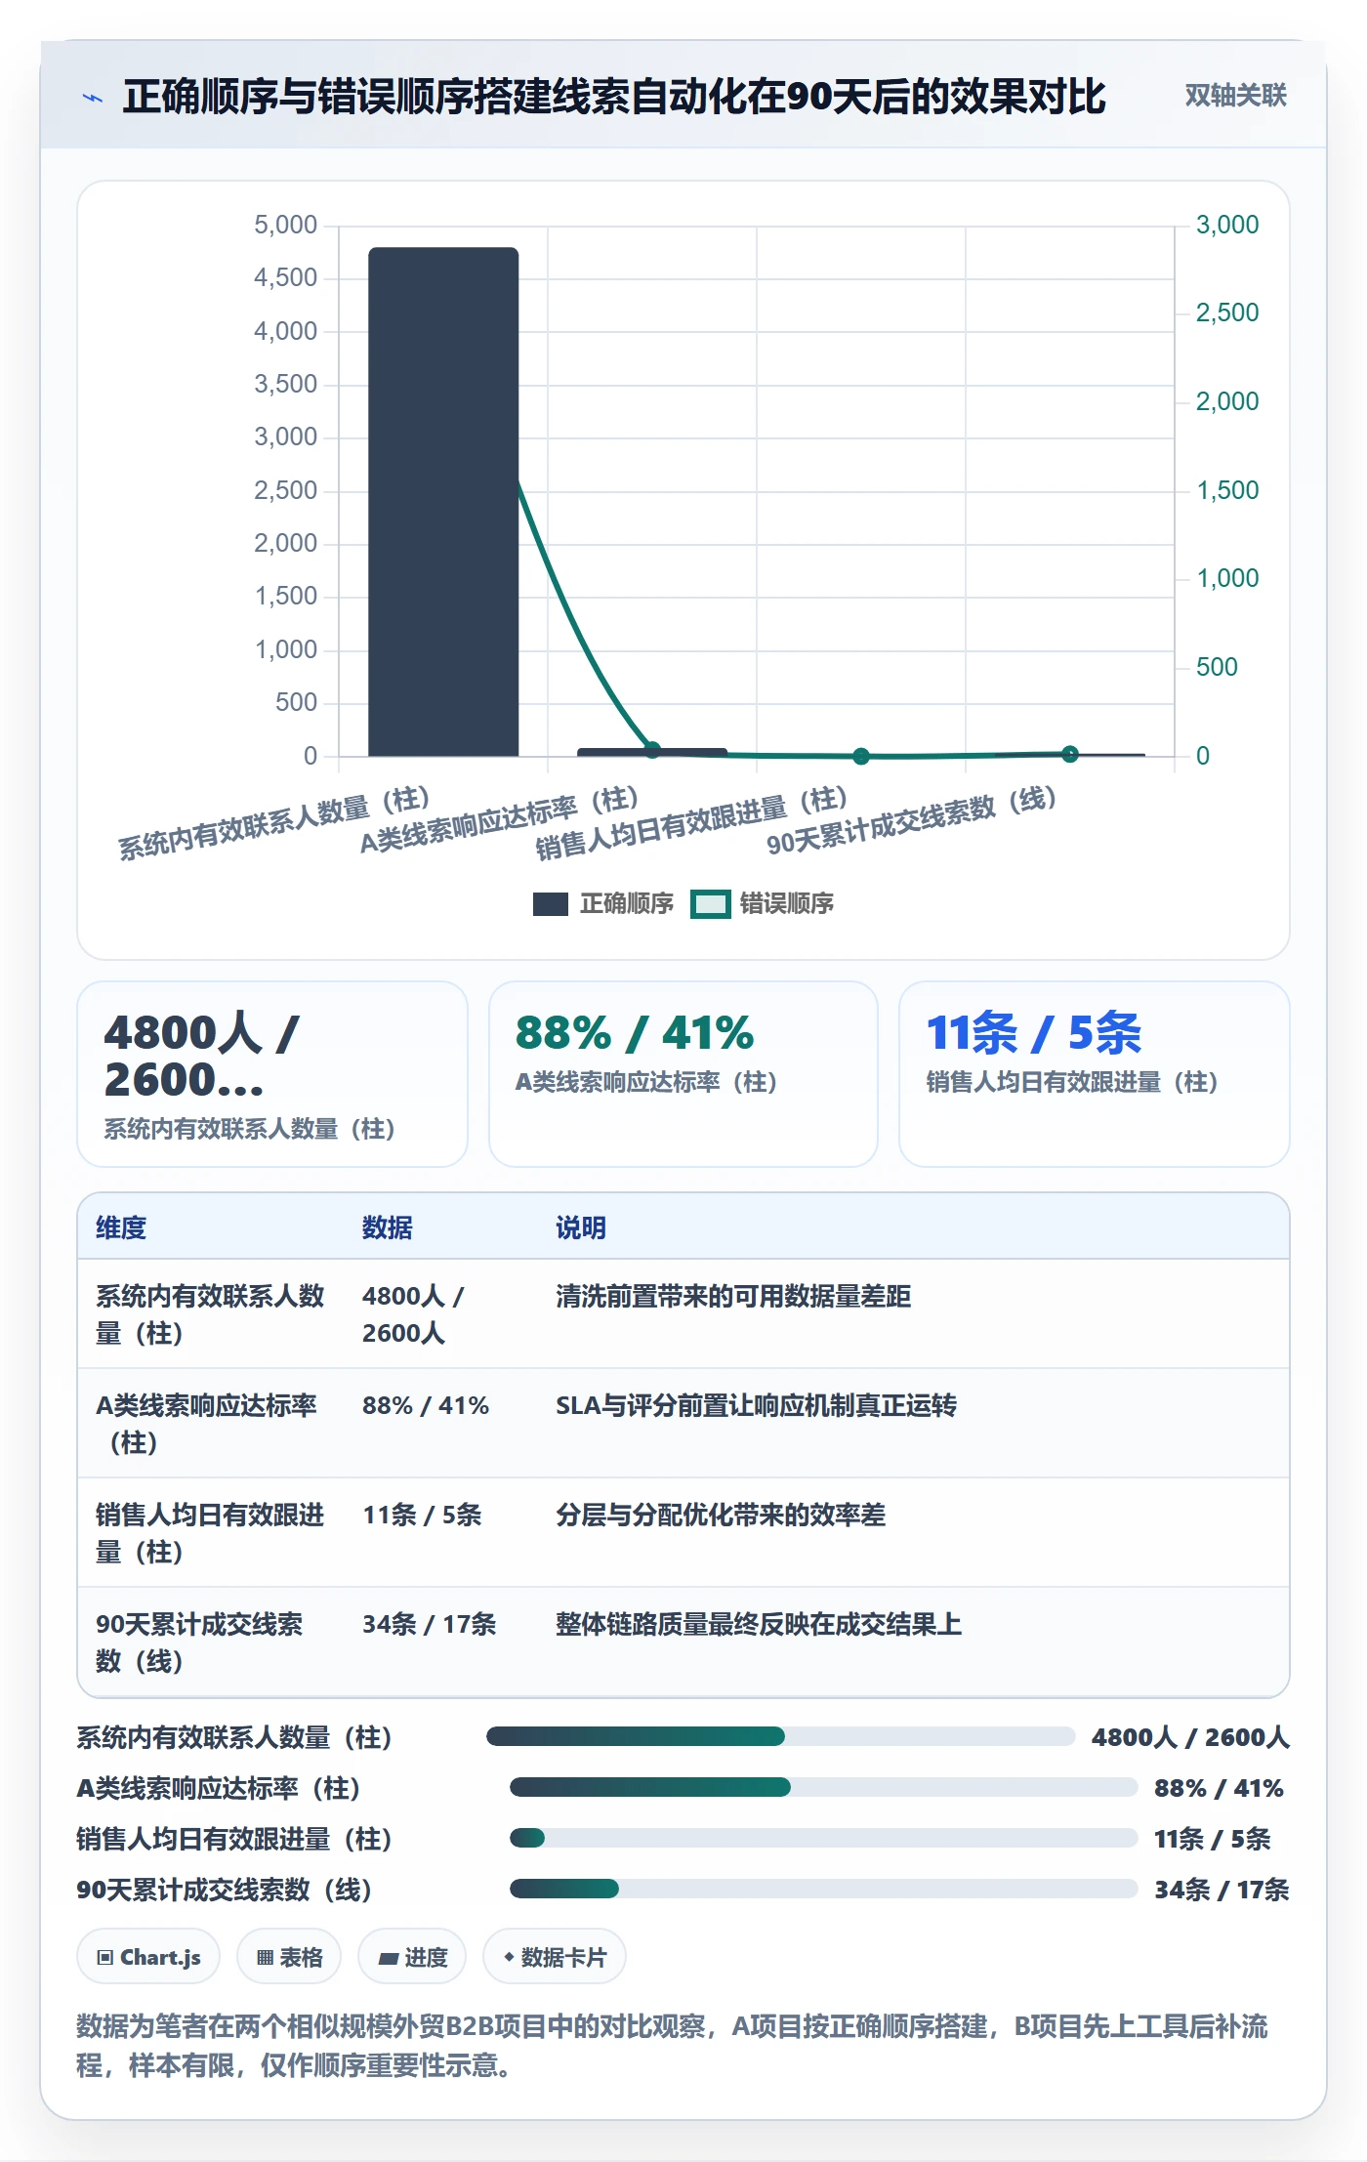Click the footnote starting with 数据为笔者
1367x2162 pixels.
coord(672,2046)
